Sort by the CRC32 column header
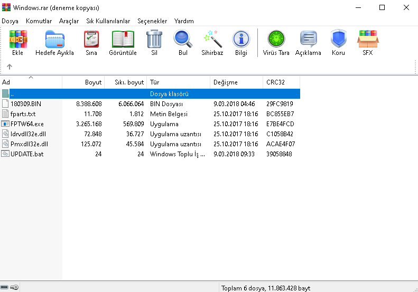The width and height of the screenshot is (418, 292). (282, 82)
